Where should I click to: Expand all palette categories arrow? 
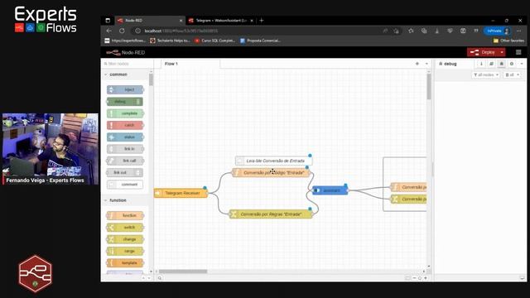(149, 278)
